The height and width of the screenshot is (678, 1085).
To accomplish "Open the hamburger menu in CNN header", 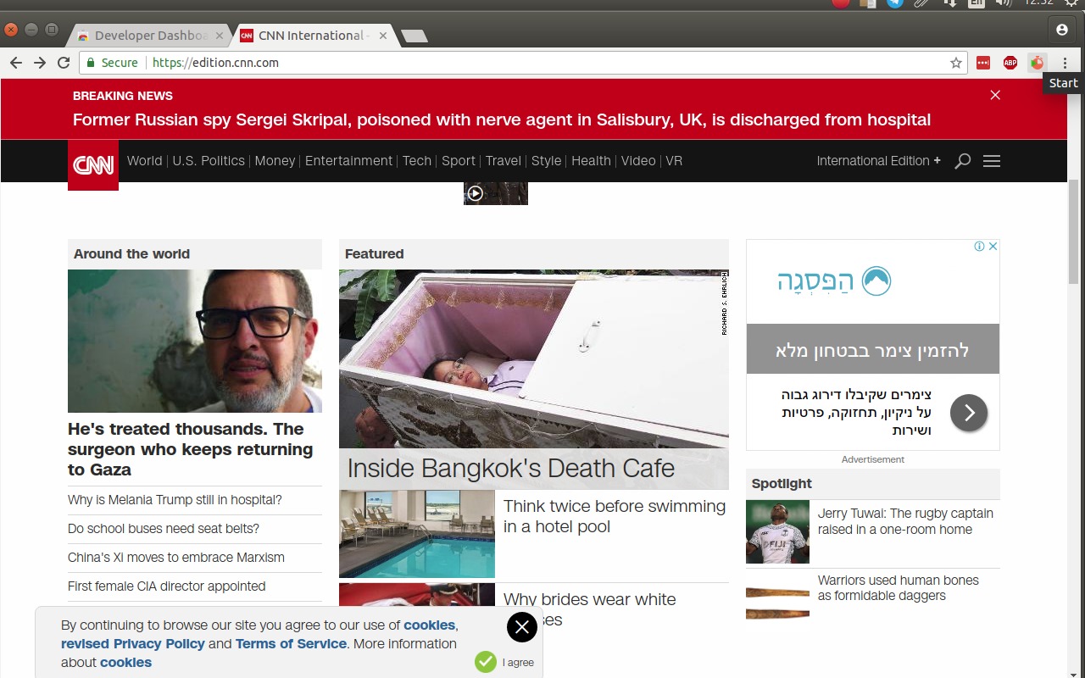I will [x=992, y=161].
